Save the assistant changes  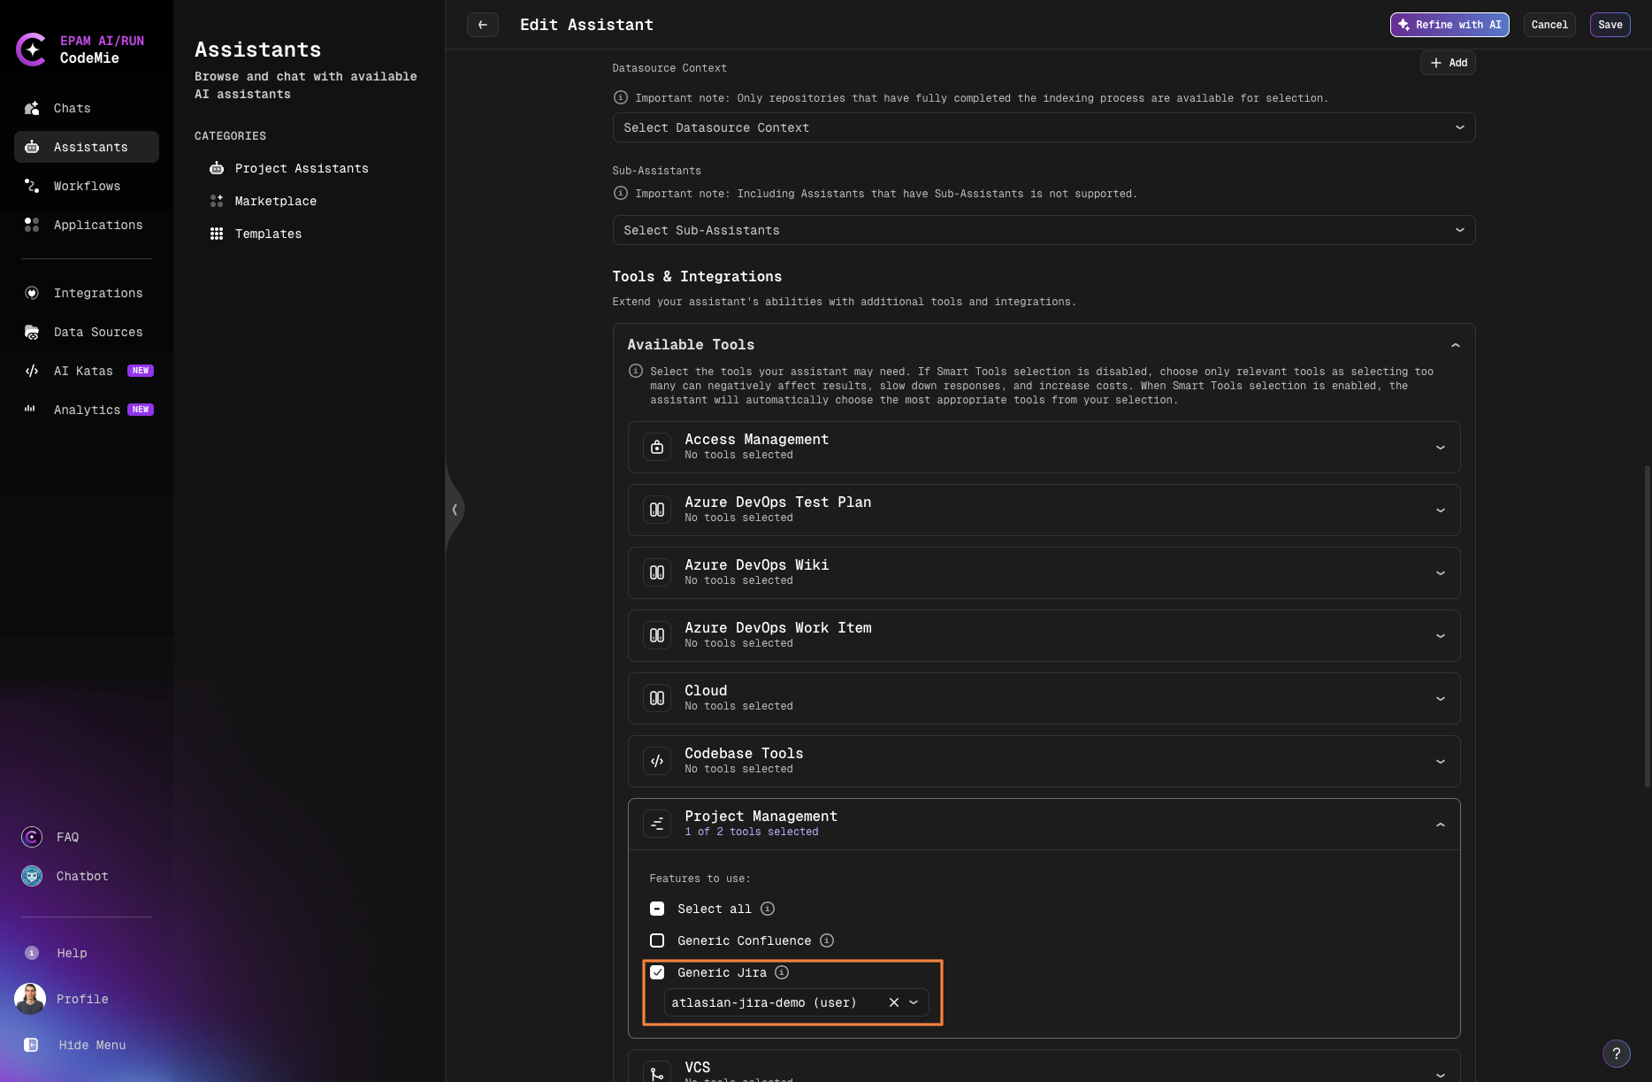click(1610, 25)
